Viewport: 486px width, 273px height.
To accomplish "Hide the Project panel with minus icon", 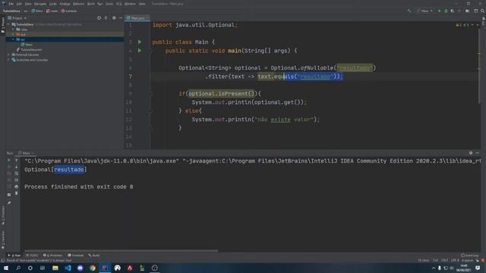I will tap(121, 18).
